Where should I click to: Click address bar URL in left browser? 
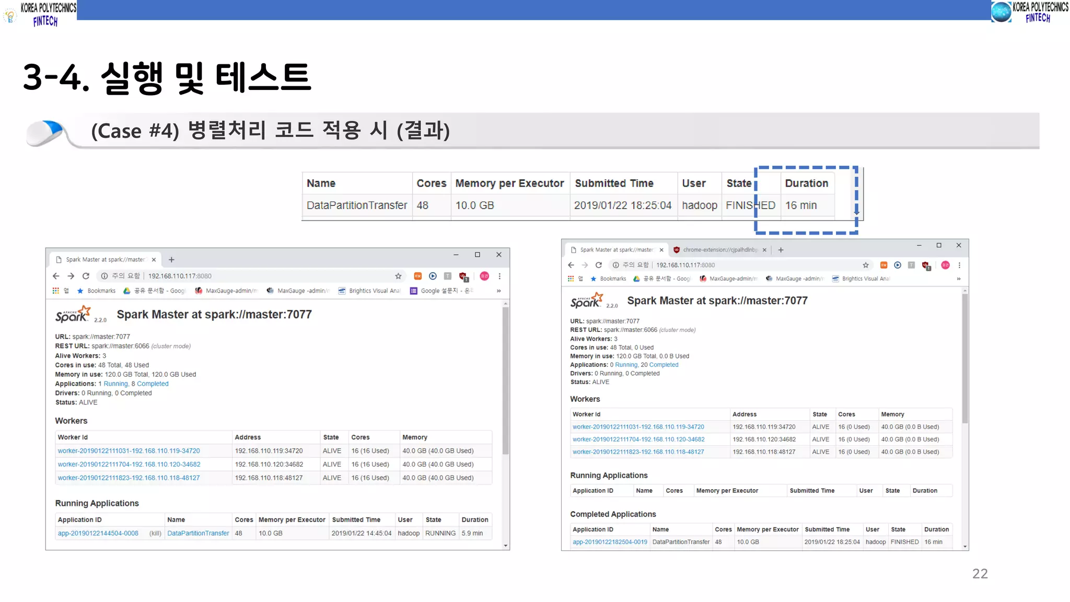click(180, 276)
